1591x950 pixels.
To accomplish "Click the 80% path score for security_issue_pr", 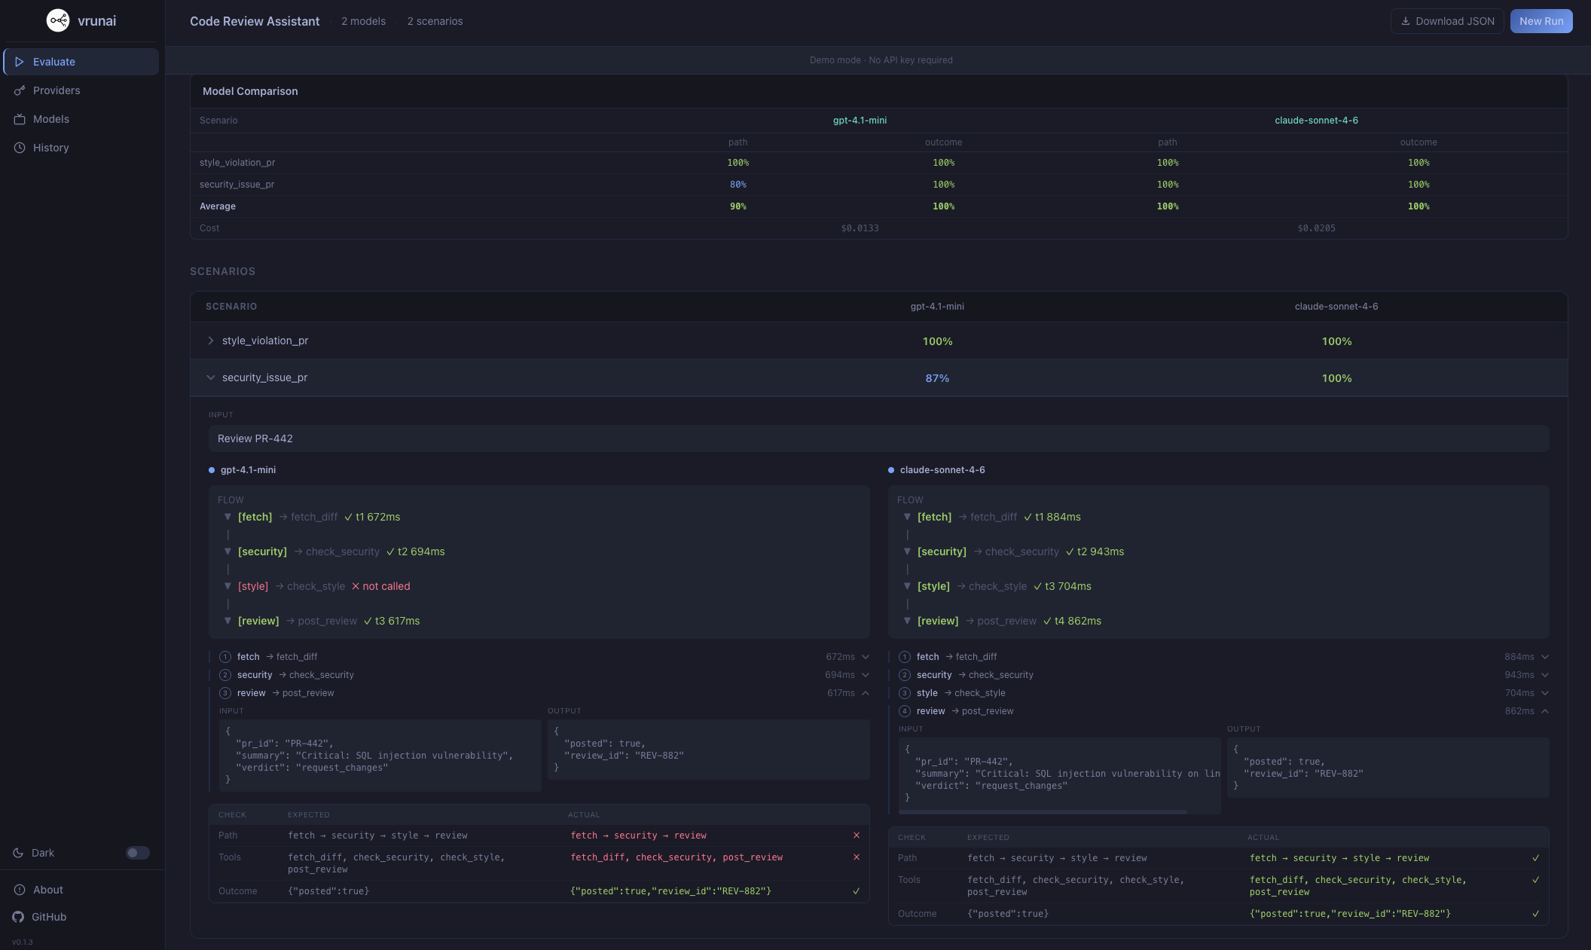I will pyautogui.click(x=737, y=185).
